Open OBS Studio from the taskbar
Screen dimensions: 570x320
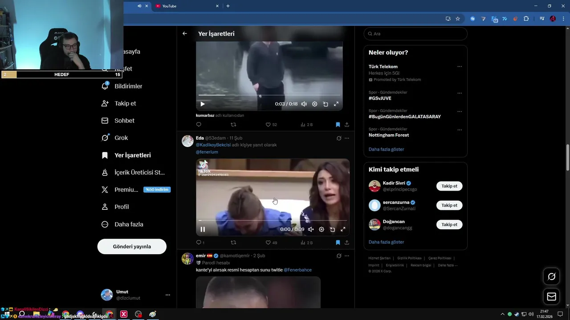(x=138, y=314)
